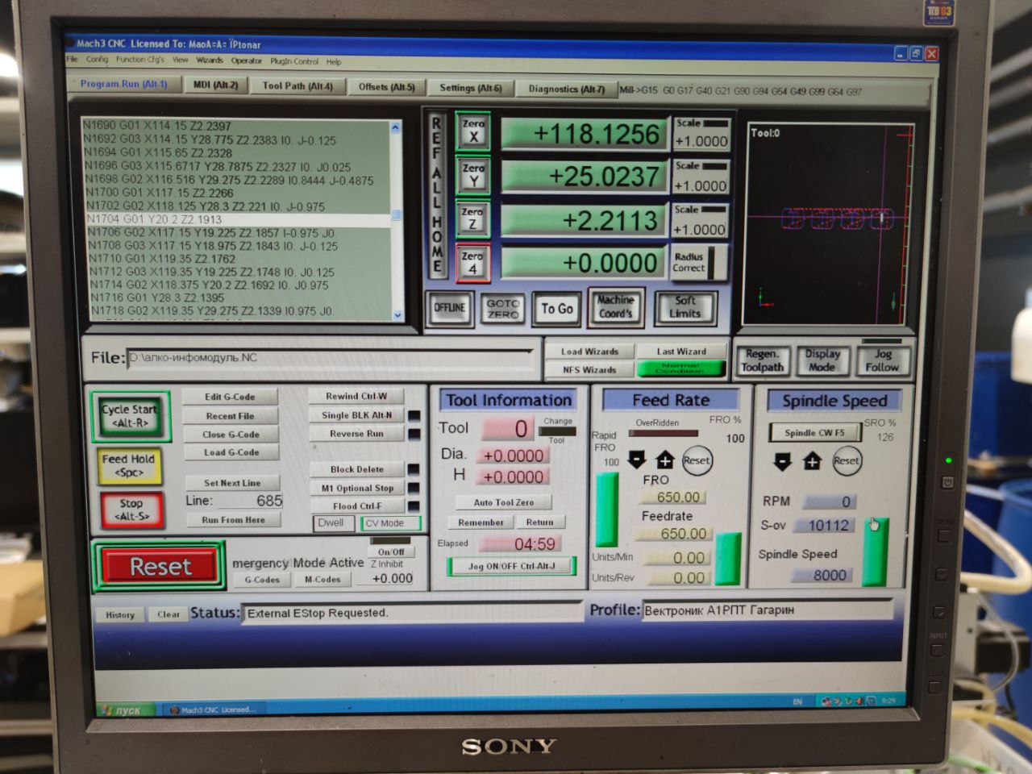Click Edit G-Code
This screenshot has height=774, width=1032.
point(230,397)
